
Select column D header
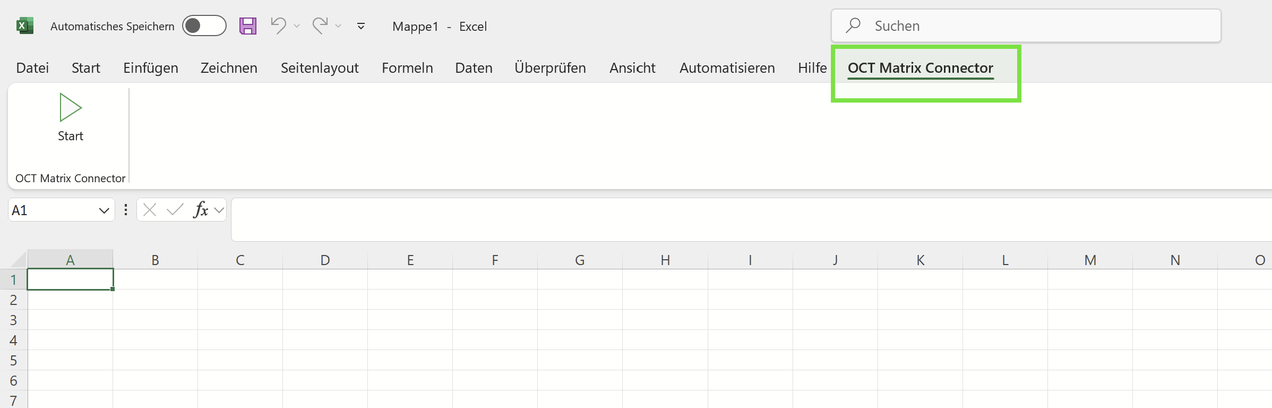(x=325, y=260)
